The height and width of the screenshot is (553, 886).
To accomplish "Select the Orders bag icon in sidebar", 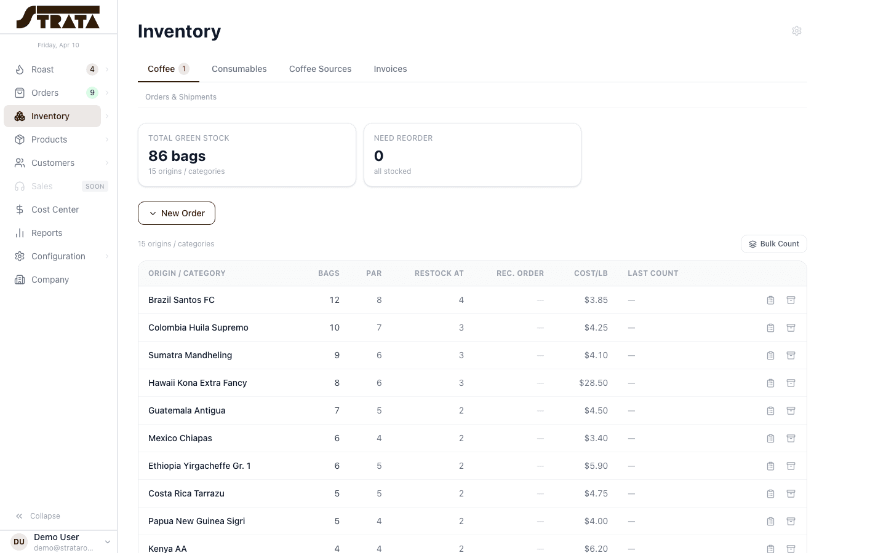I will 20,93.
